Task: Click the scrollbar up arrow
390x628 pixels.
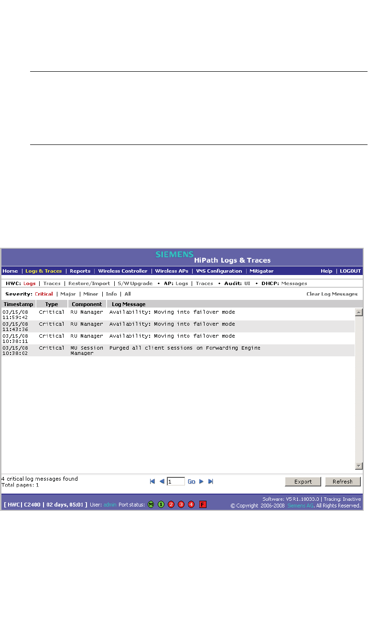Action: [x=359, y=312]
